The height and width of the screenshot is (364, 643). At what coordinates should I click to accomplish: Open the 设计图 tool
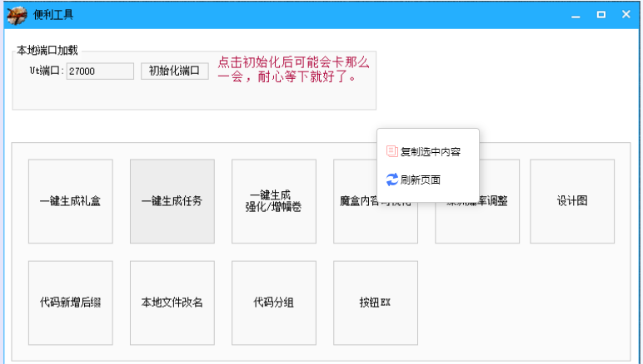pos(572,201)
